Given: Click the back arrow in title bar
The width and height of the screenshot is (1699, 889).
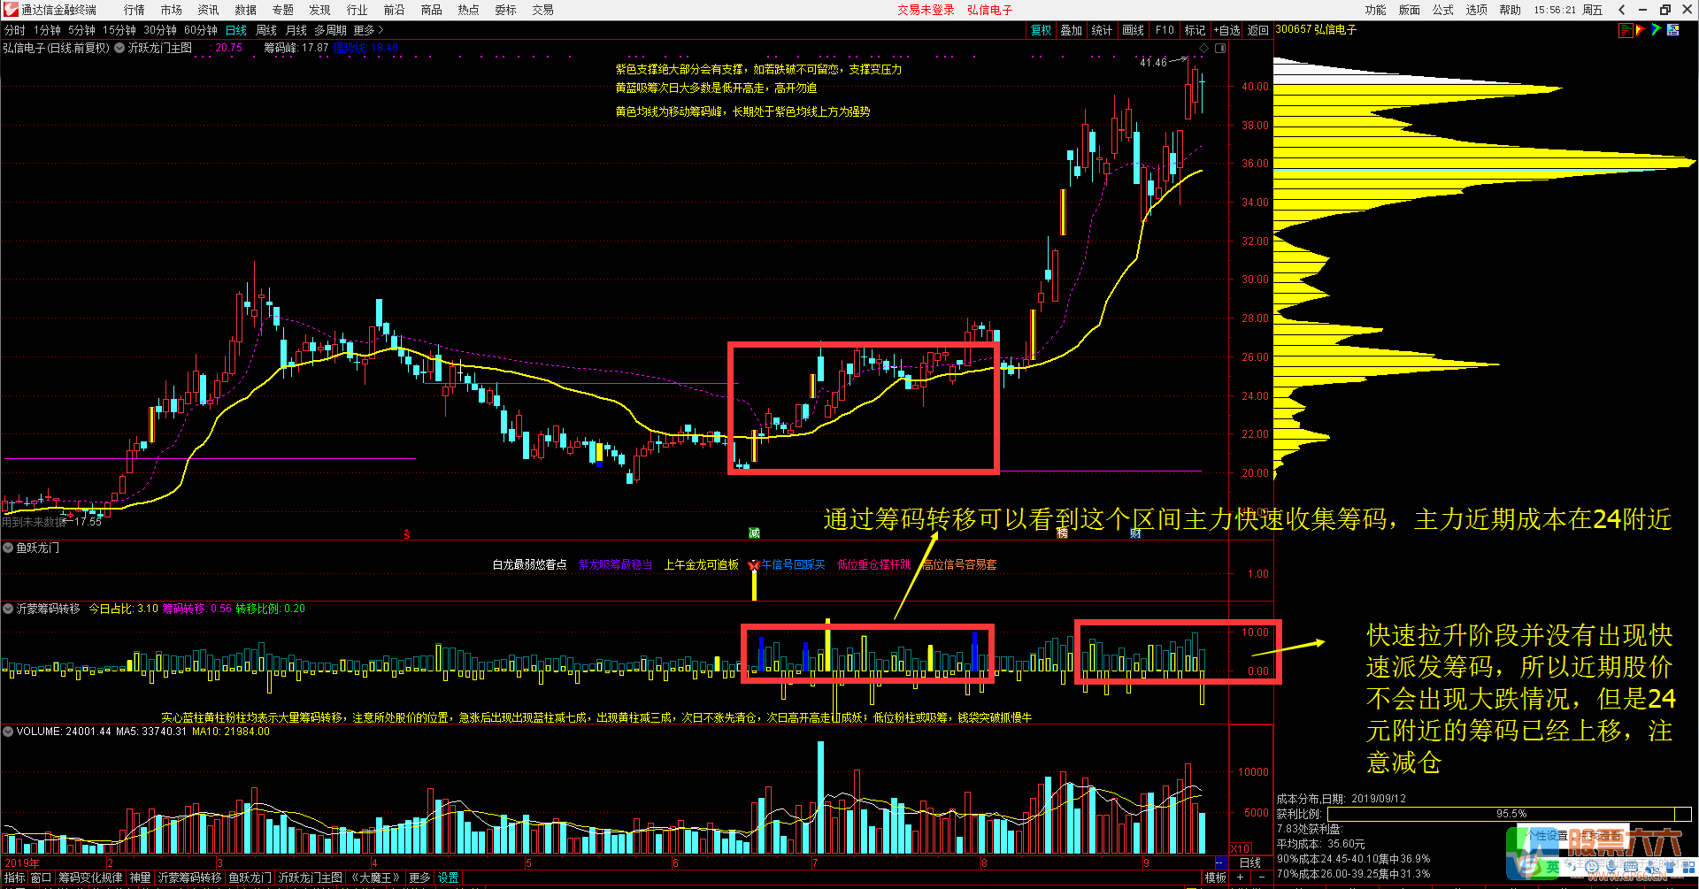Looking at the screenshot, I should (x=1621, y=10).
